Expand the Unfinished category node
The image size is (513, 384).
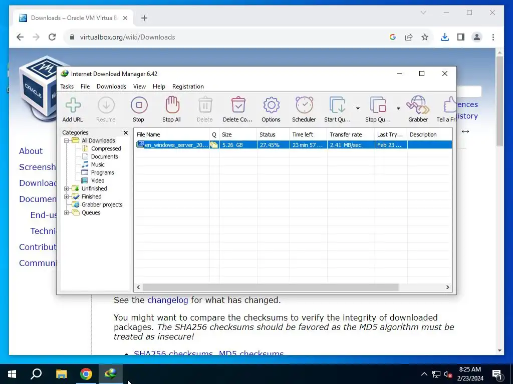coord(67,188)
